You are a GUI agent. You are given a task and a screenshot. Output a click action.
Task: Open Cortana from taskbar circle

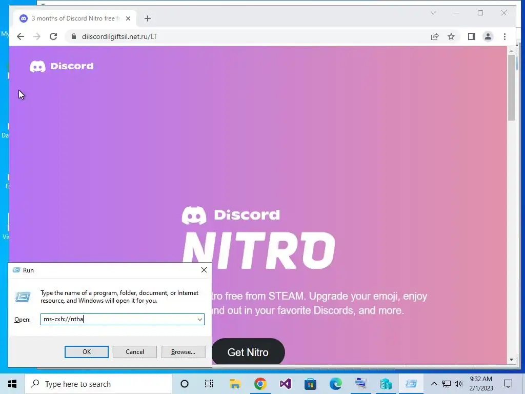184,384
